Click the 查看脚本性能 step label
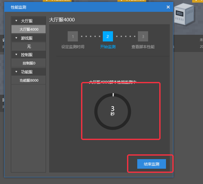This screenshot has width=203, height=184. click(x=143, y=47)
